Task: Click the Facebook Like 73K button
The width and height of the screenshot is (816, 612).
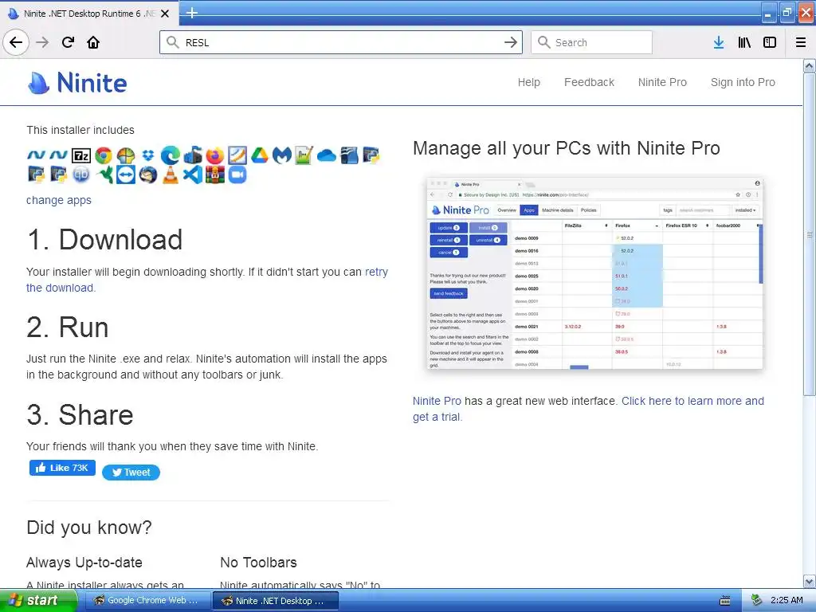Action: point(62,468)
